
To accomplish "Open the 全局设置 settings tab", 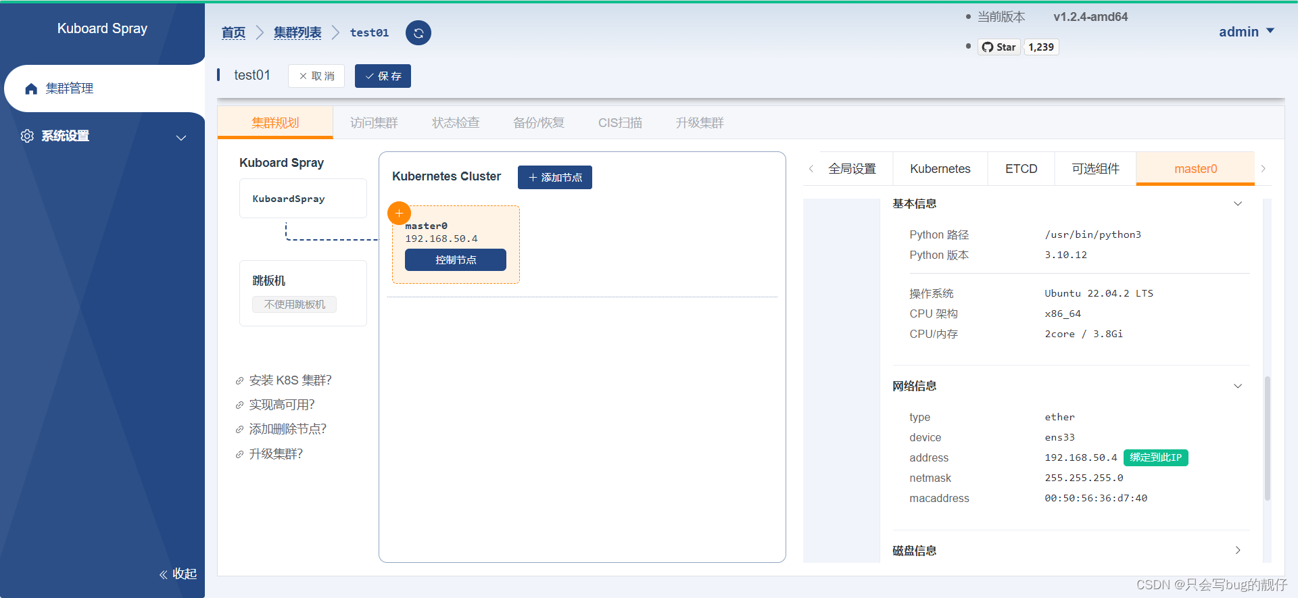I will pyautogui.click(x=852, y=168).
